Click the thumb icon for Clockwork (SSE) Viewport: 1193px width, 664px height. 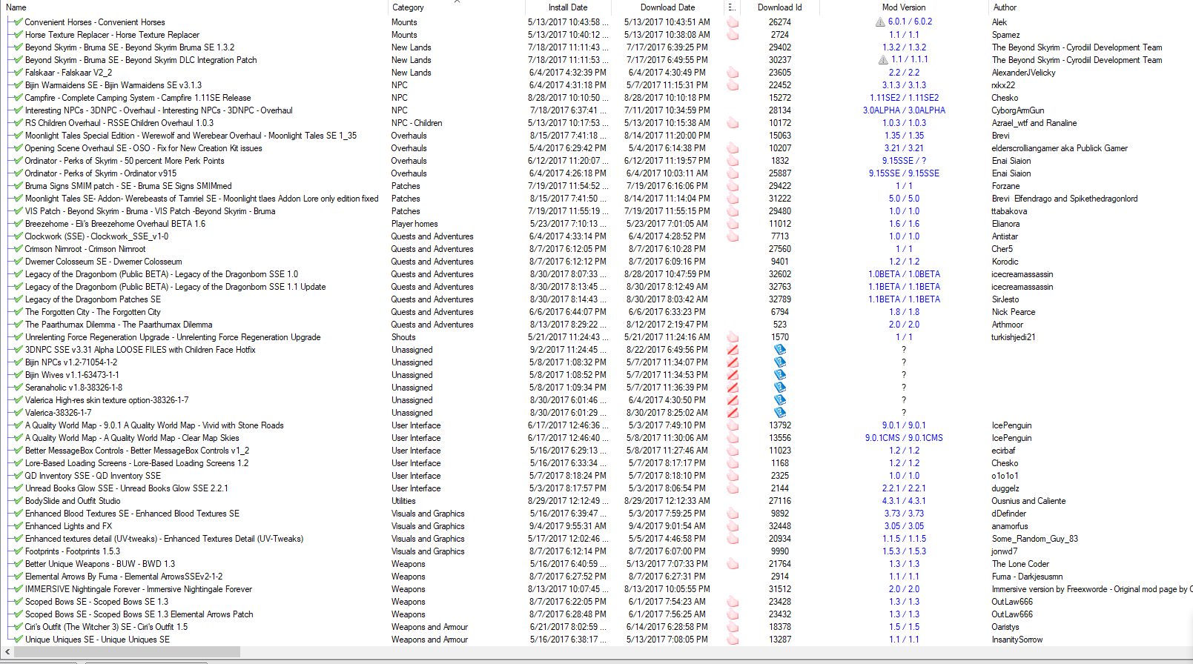coord(733,236)
